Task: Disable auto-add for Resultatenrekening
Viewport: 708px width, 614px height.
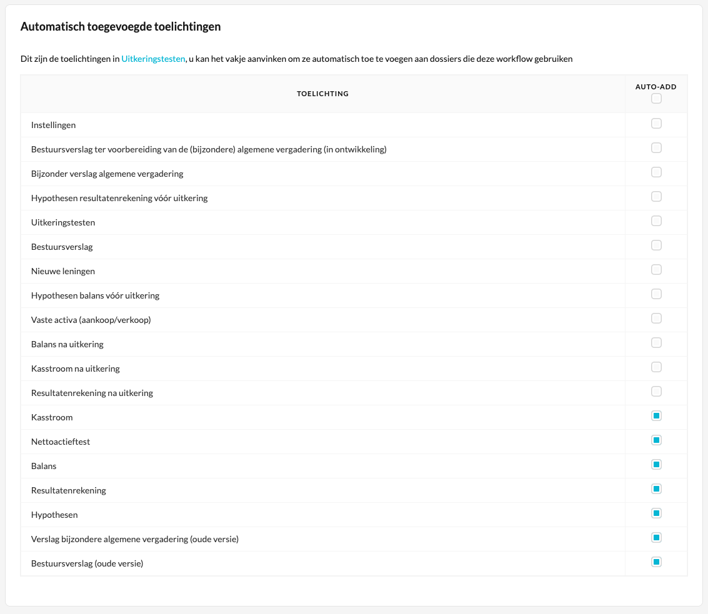Action: click(656, 489)
